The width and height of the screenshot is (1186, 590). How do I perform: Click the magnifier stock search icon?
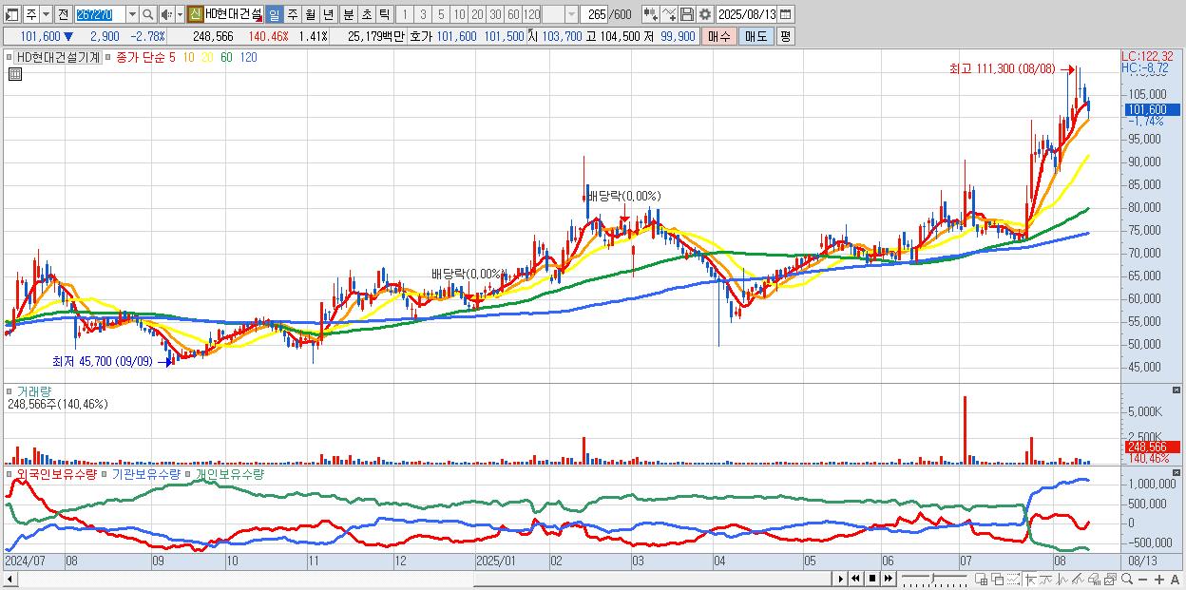click(147, 14)
